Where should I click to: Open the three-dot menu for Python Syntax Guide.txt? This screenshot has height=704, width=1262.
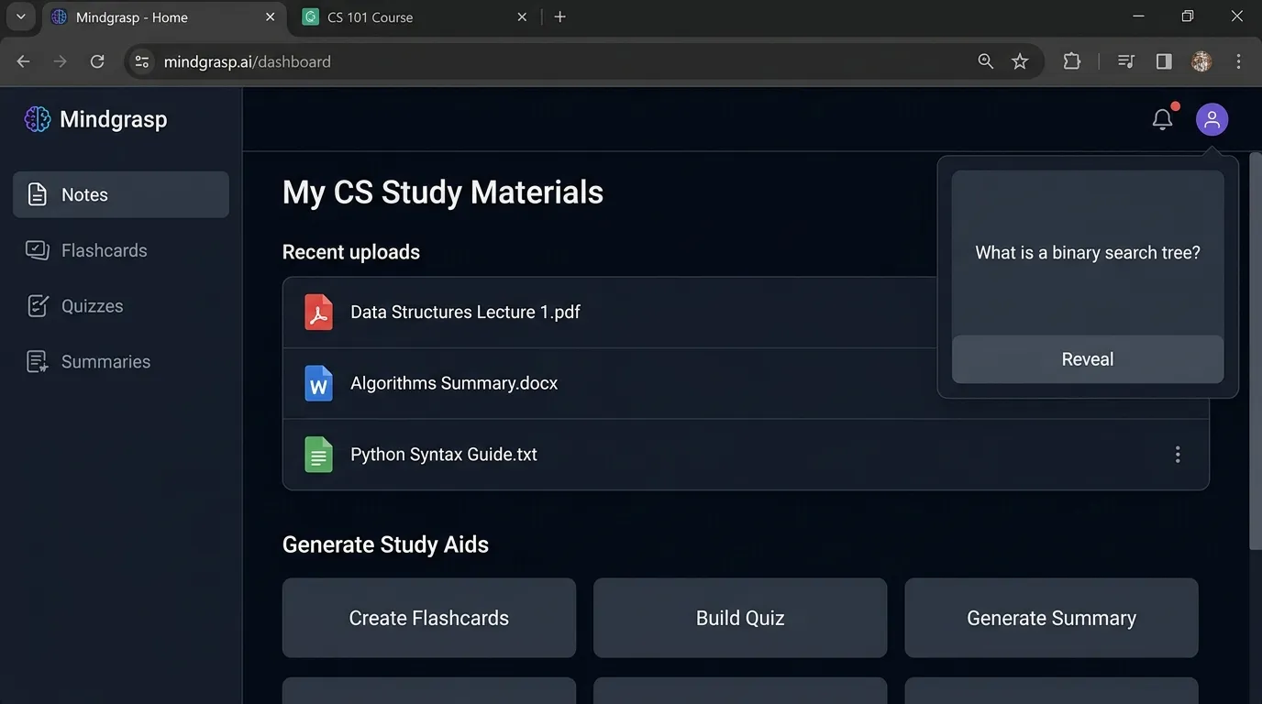point(1178,455)
